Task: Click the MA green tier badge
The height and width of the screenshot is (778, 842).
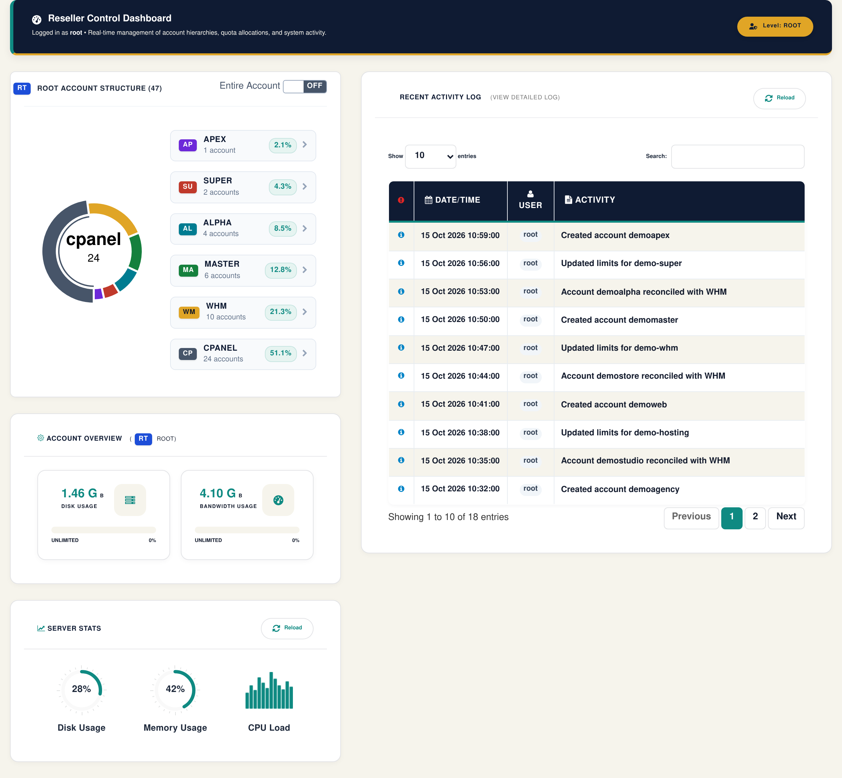Action: [188, 270]
